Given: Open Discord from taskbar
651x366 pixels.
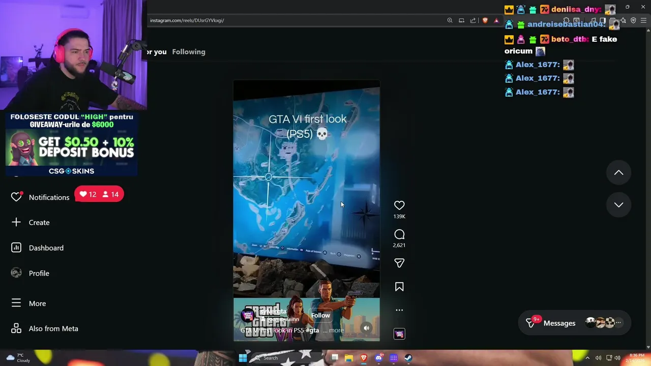Looking at the screenshot, I should [x=378, y=358].
